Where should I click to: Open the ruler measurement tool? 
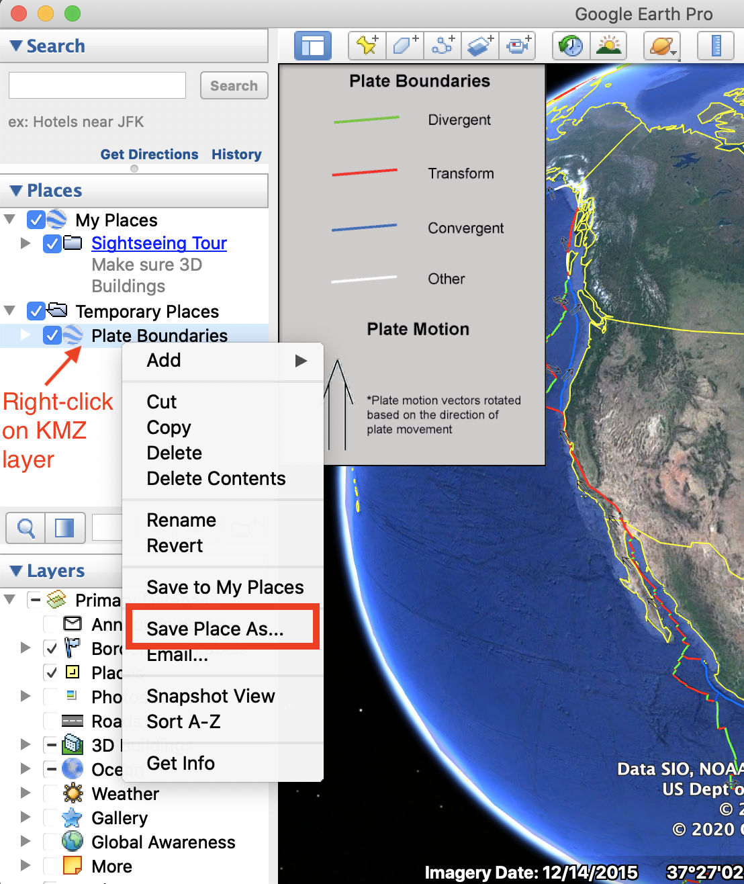click(716, 45)
